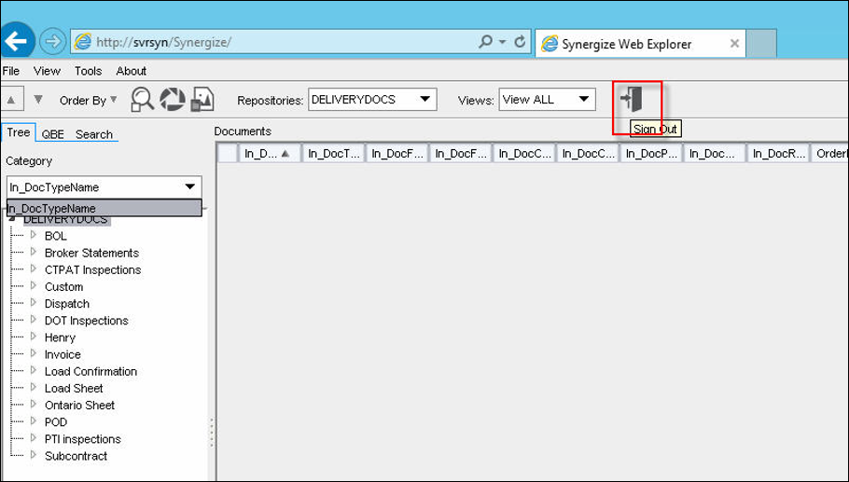Click the image document toolbar icon

(x=202, y=99)
